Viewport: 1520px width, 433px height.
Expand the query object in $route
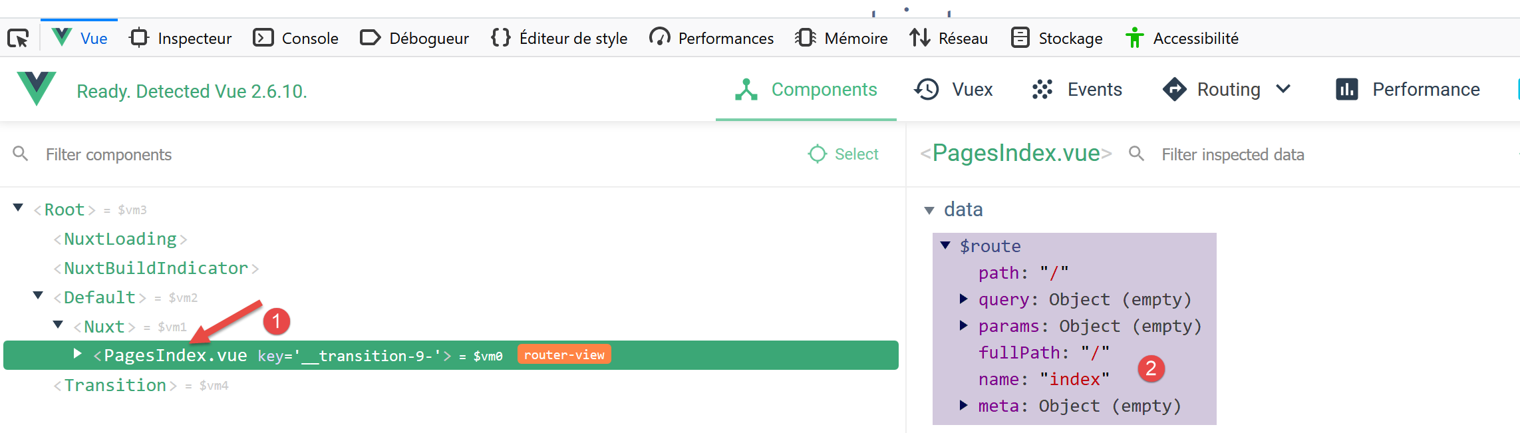[x=963, y=299]
